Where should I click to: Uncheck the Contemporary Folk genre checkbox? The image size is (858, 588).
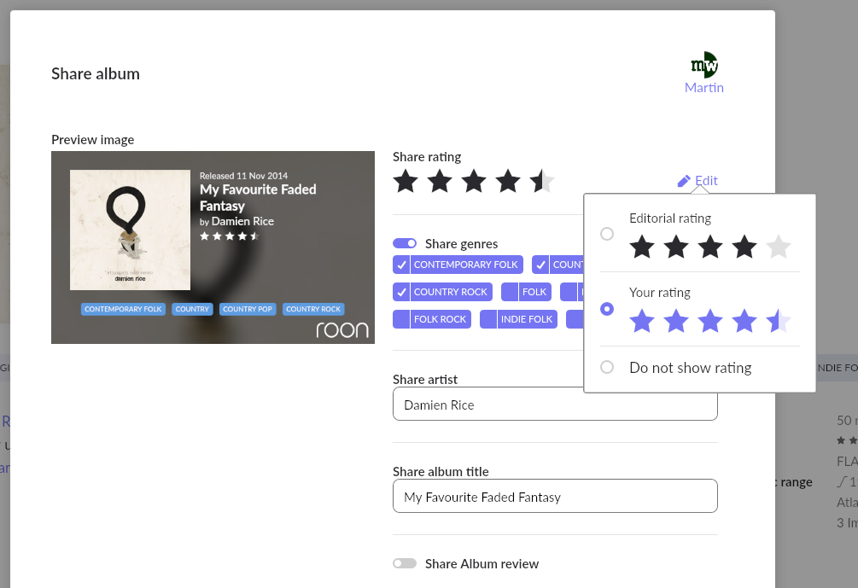click(401, 265)
